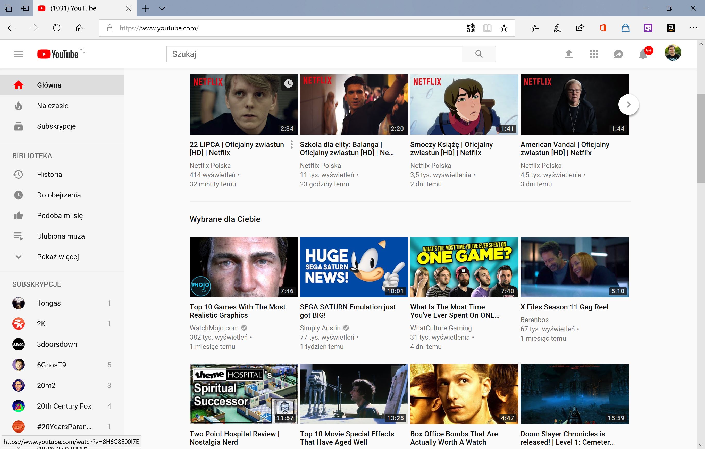Screen dimensions: 705x449
Task: Click the tabs you've set aside icon
Action: [x=8, y=8]
